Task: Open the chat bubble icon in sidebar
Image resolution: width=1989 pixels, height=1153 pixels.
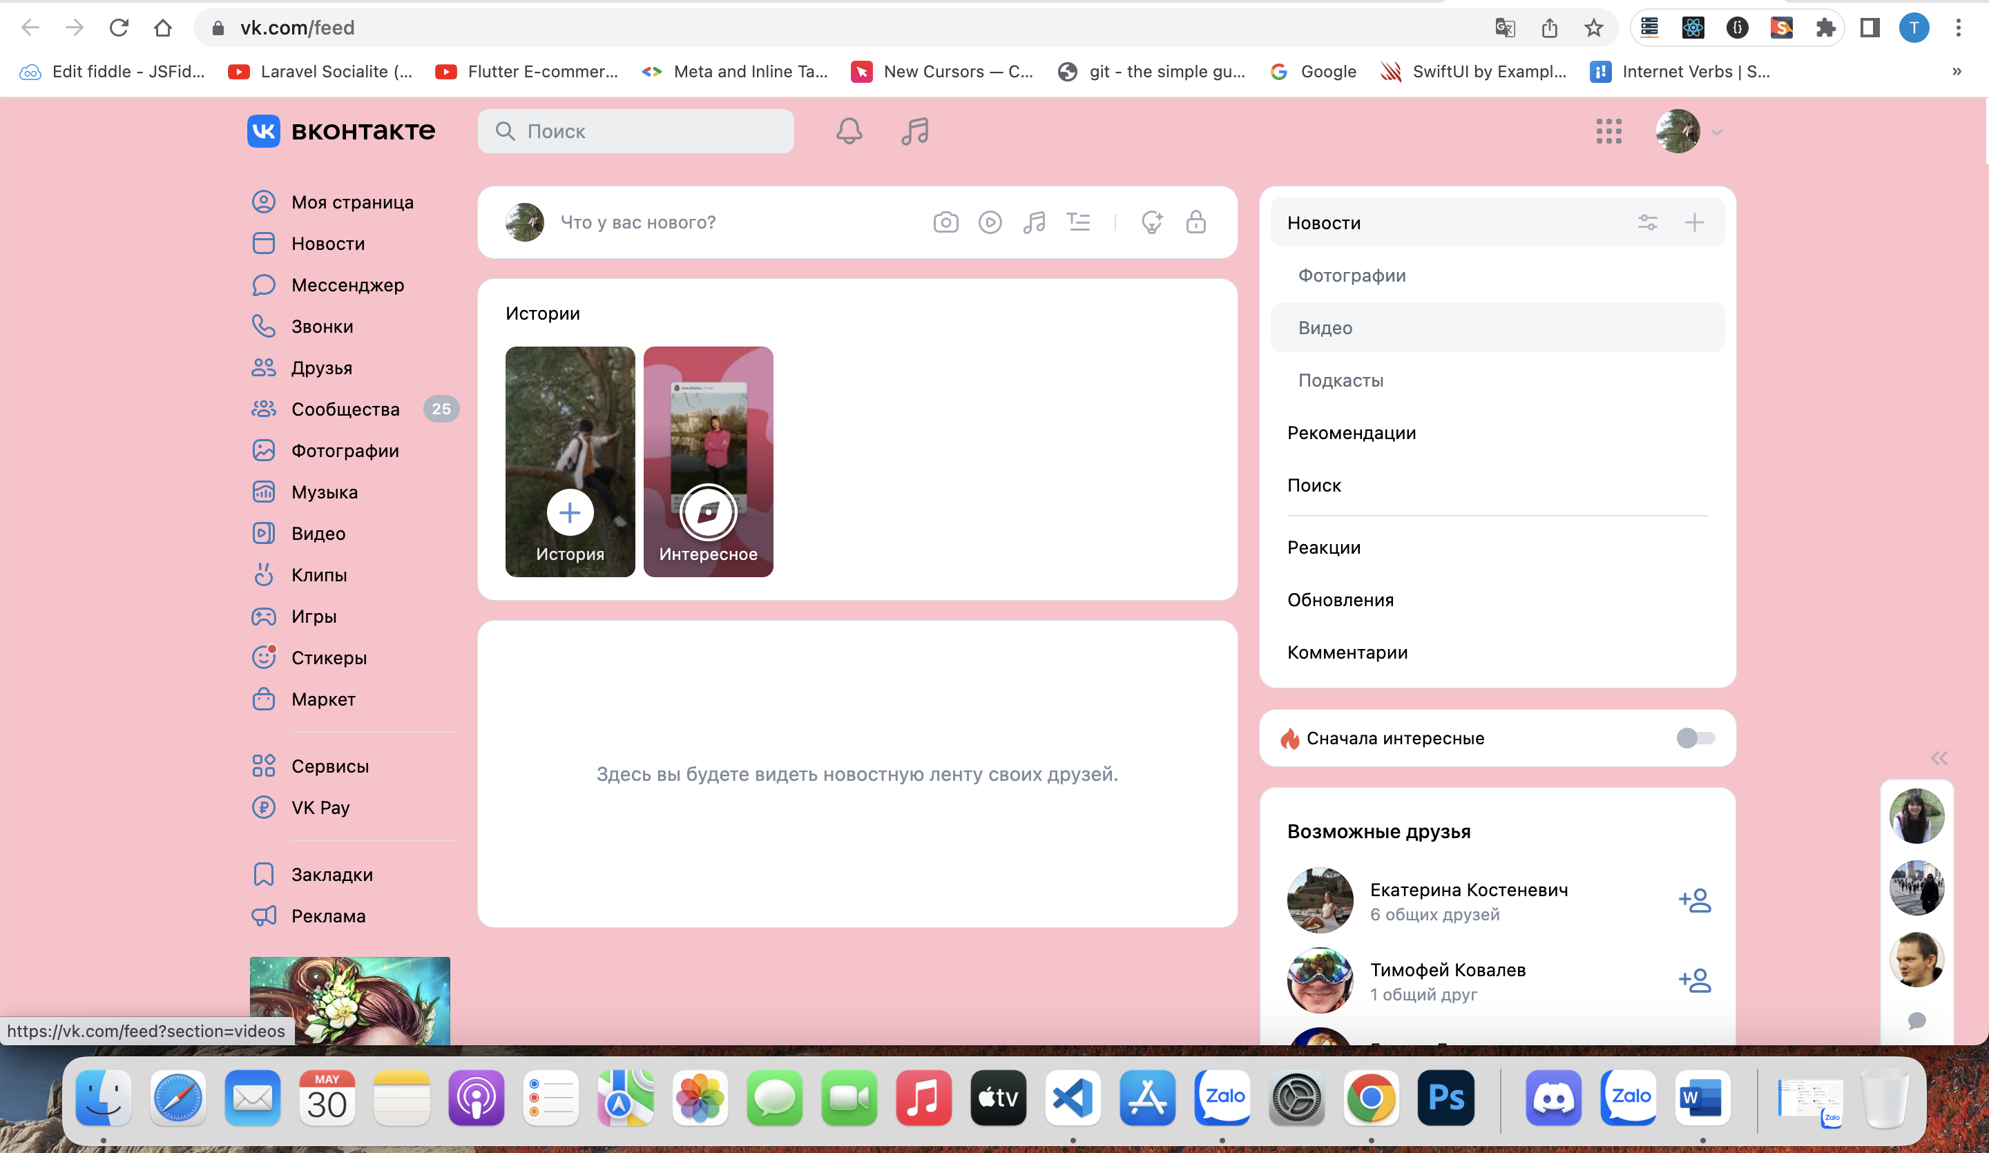Action: point(1916,1020)
